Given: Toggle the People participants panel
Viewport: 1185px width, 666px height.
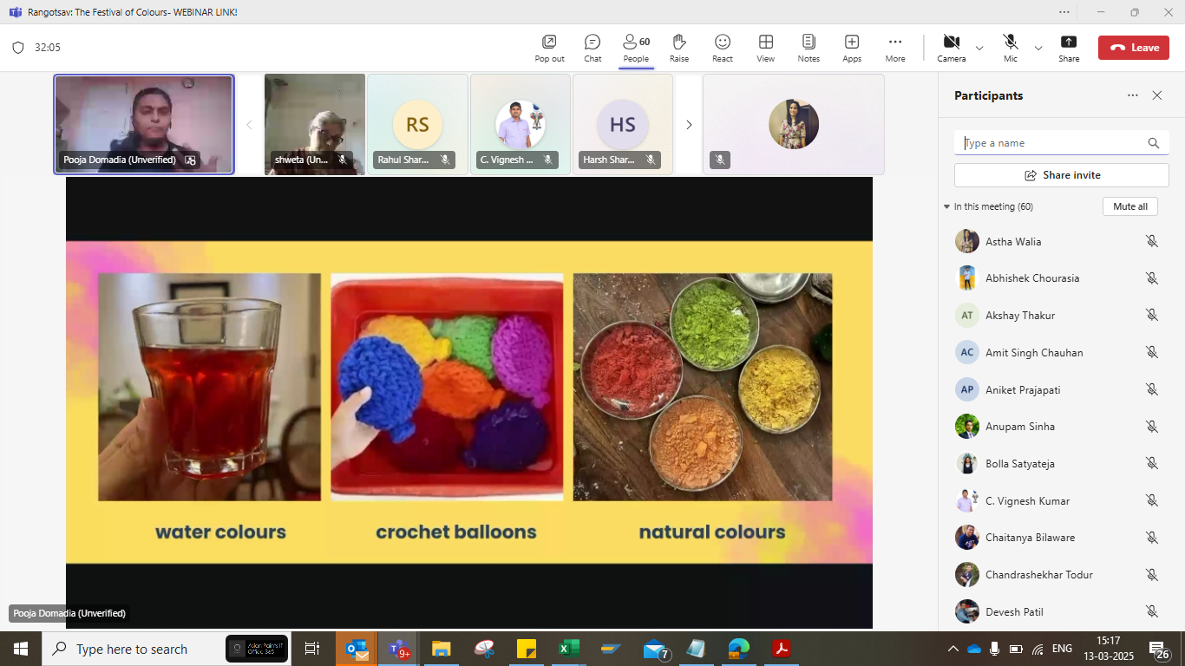Looking at the screenshot, I should [636, 47].
